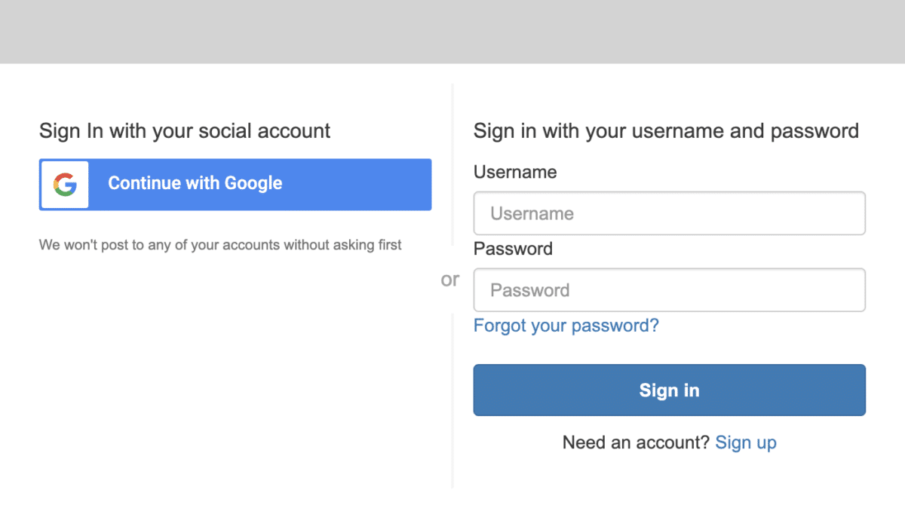This screenshot has height=511, width=905.
Task: Click Forgot your password to recover account
Action: (x=566, y=326)
